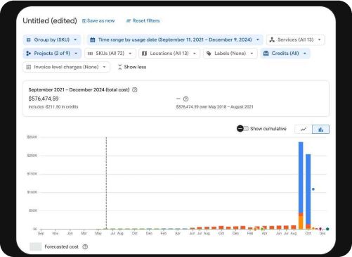Collapse filters with Show less

click(x=132, y=67)
